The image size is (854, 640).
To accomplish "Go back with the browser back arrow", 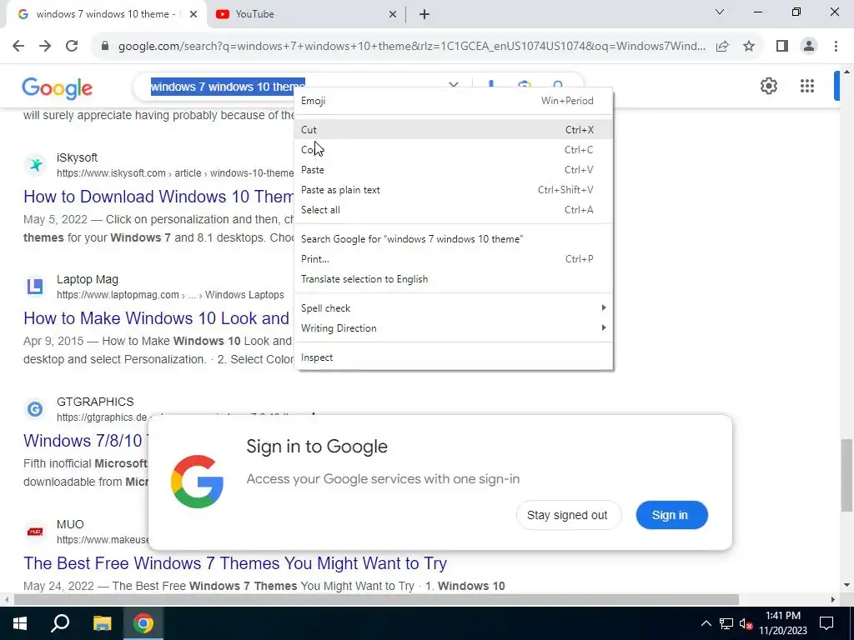I will [18, 46].
